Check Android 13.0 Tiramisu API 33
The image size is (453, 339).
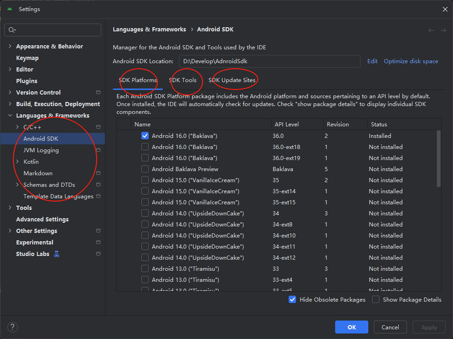(145, 268)
